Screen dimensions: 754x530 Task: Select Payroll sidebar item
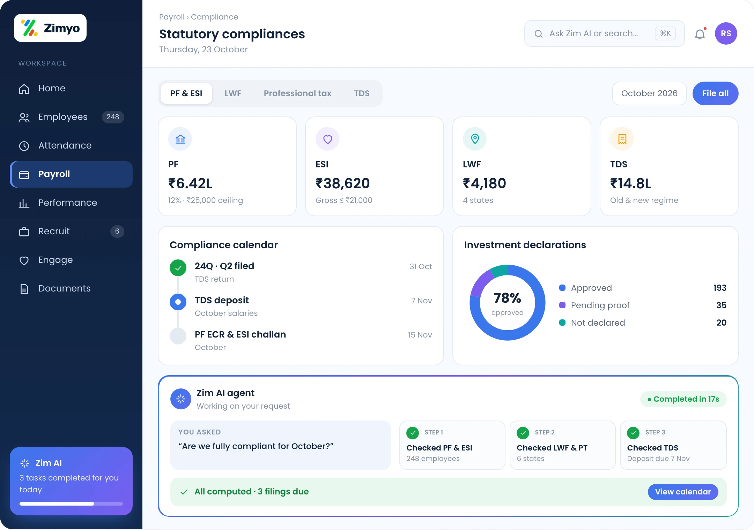point(71,174)
